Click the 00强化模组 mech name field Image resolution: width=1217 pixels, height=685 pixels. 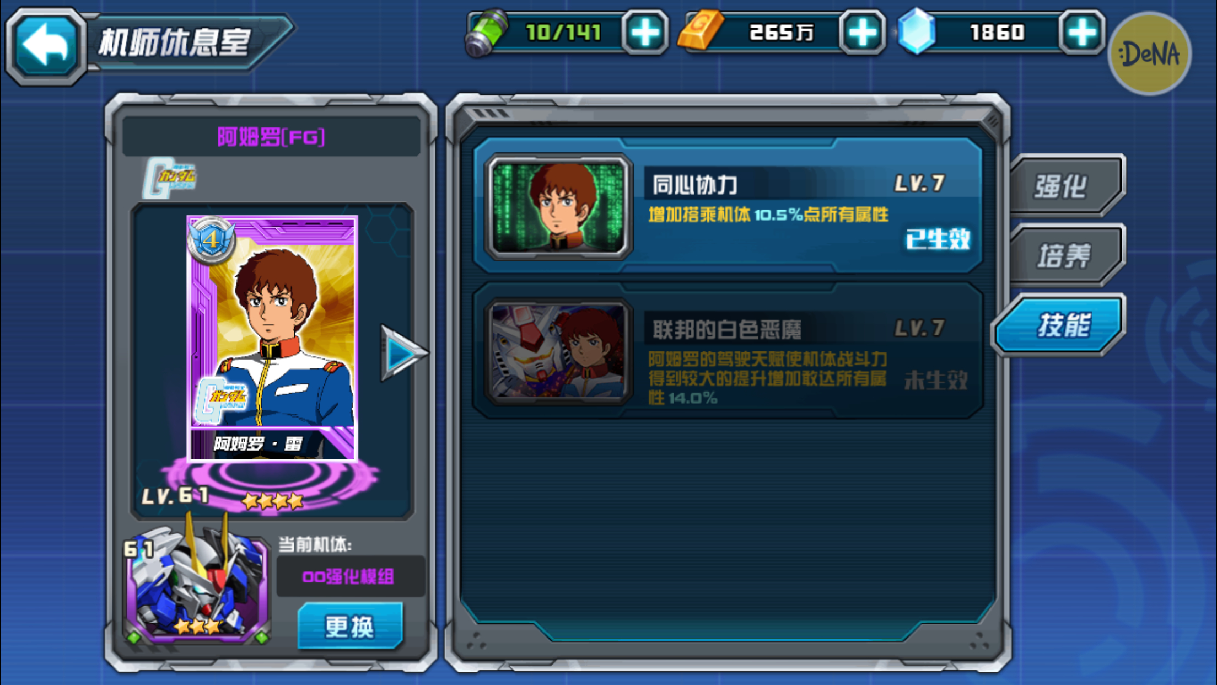pyautogui.click(x=351, y=576)
